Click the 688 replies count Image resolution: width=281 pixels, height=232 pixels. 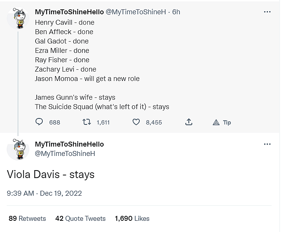[x=55, y=123]
